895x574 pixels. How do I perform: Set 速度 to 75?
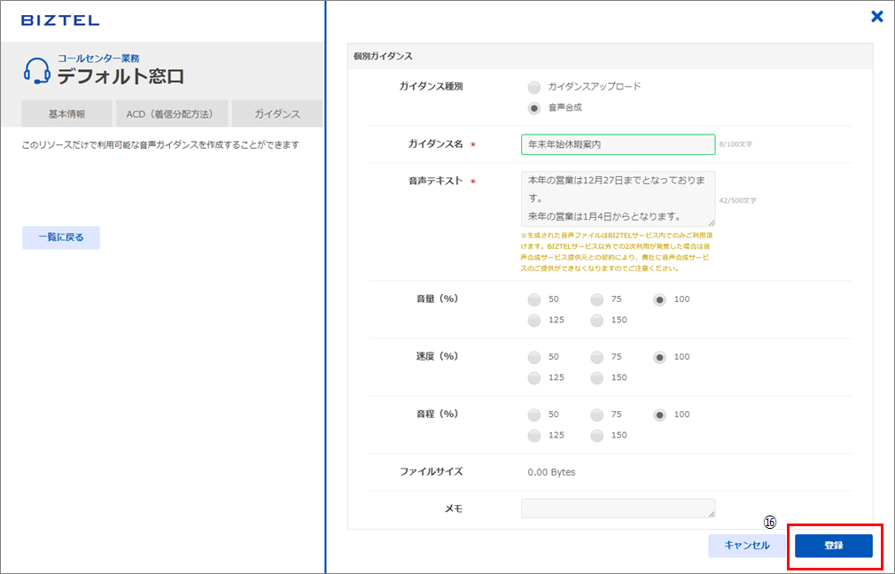[x=597, y=357]
